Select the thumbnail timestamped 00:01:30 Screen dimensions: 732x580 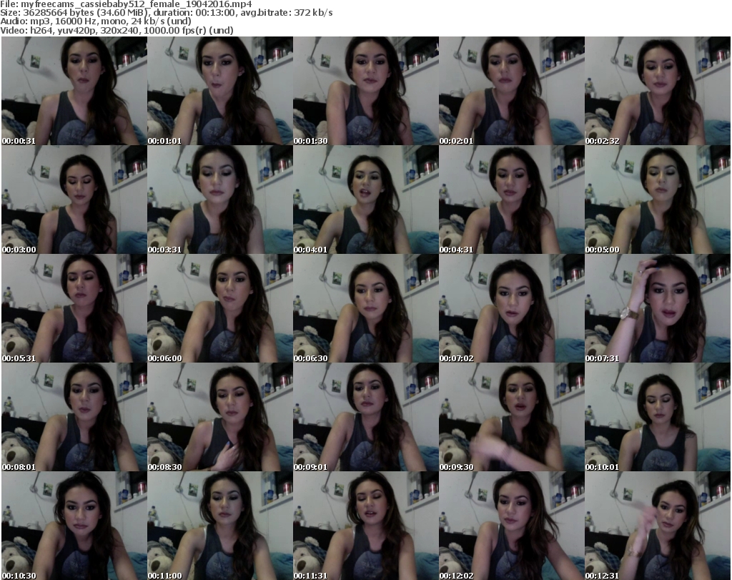pos(365,91)
